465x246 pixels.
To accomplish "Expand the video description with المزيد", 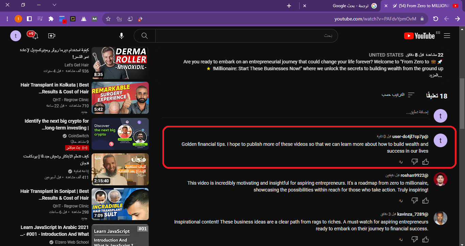I will coord(435,75).
